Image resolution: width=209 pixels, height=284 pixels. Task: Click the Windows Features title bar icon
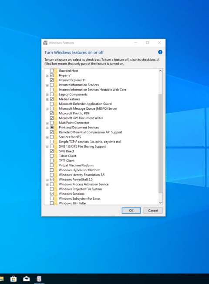coord(45,43)
